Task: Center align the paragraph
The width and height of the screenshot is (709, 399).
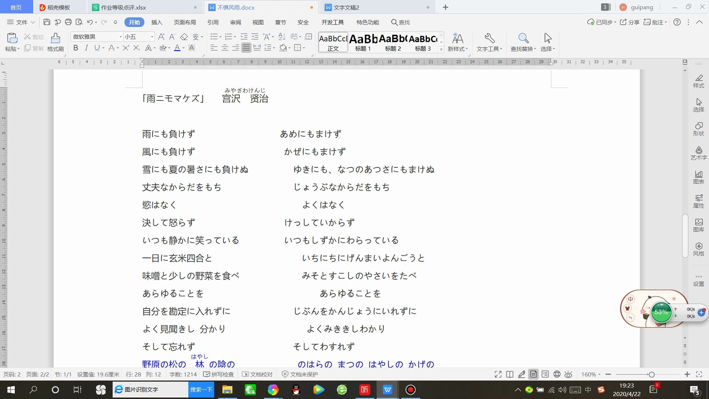Action: pyautogui.click(x=225, y=48)
